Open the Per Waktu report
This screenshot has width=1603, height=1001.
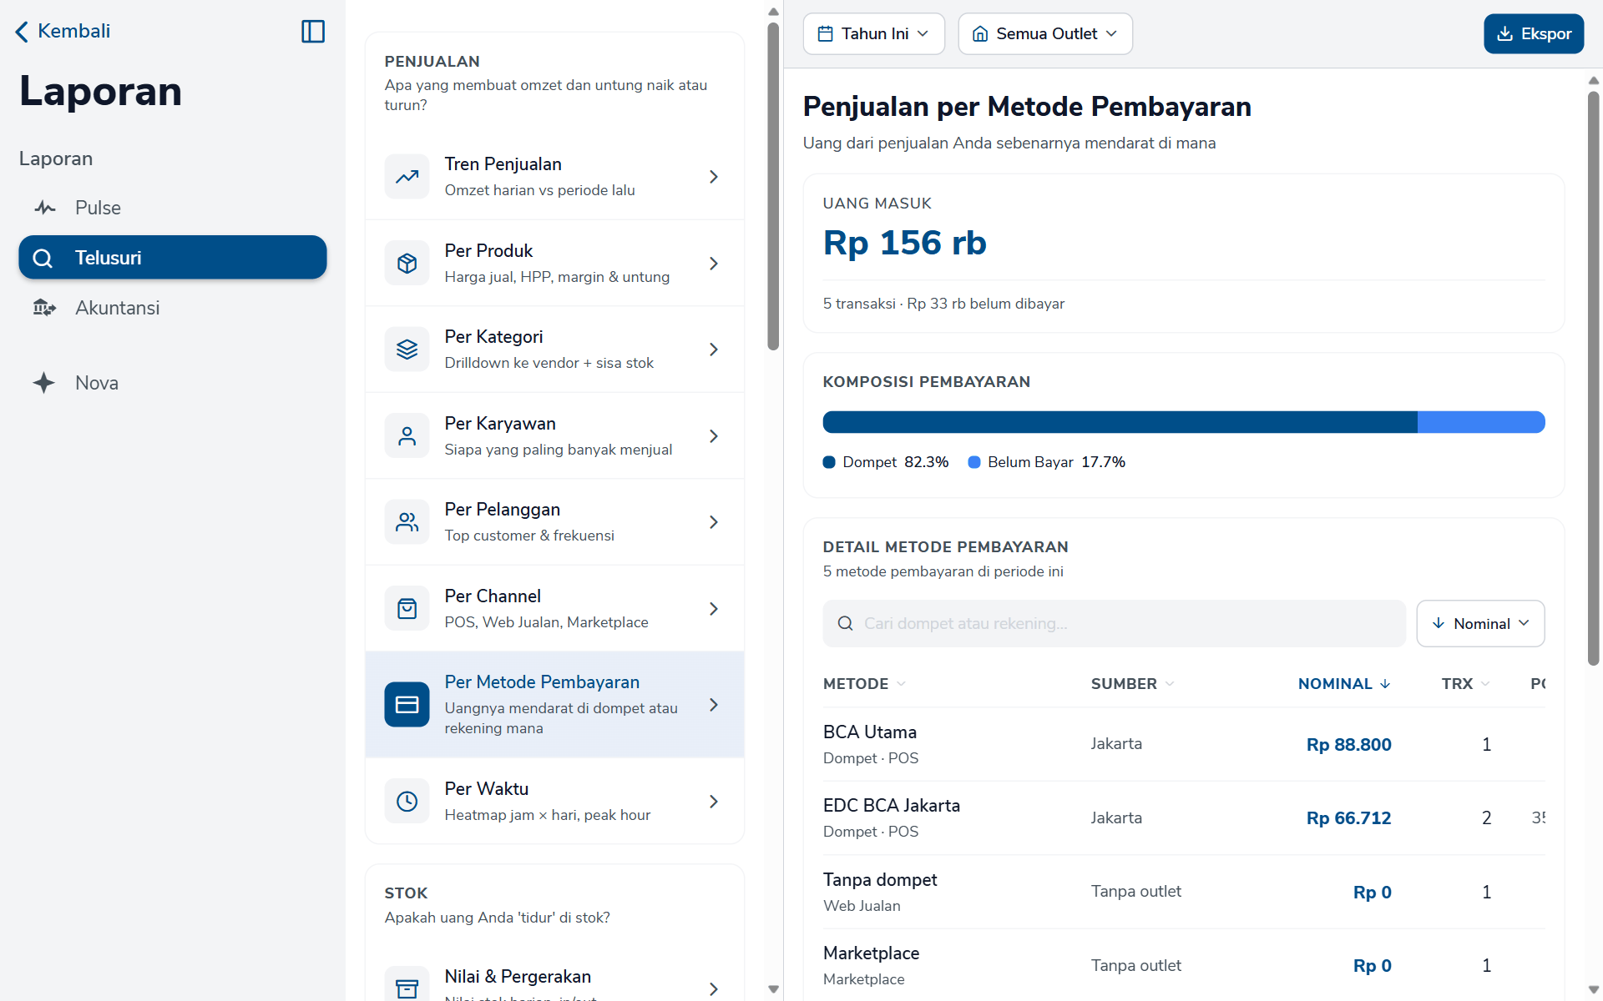554,802
